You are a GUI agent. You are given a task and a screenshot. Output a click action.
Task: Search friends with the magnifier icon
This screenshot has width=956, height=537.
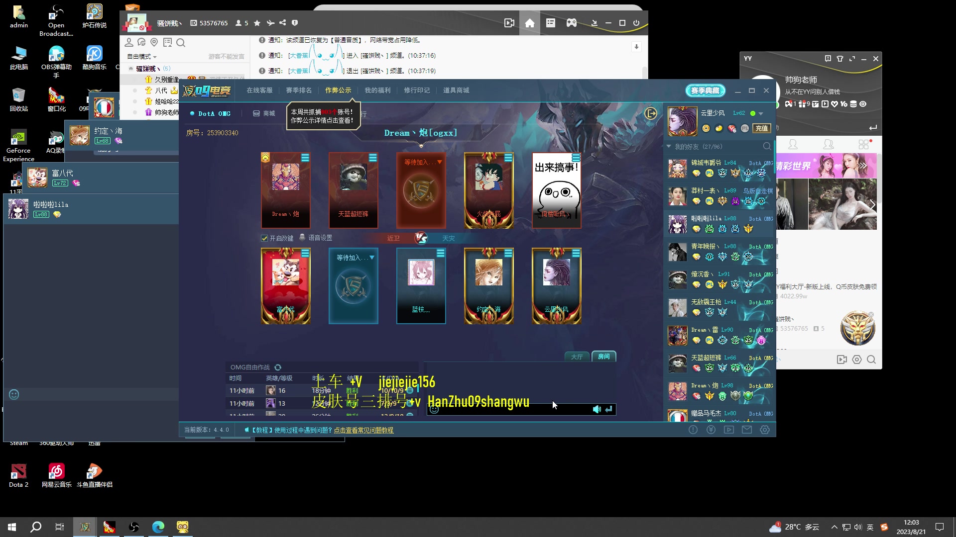[767, 147]
